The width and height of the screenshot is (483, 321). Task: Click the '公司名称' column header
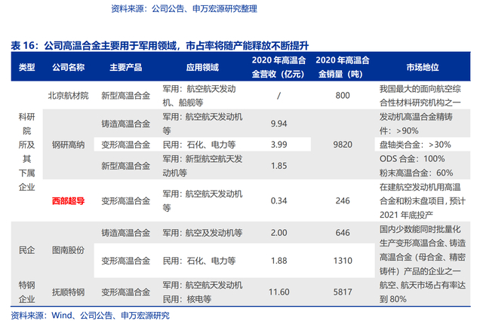(x=68, y=67)
